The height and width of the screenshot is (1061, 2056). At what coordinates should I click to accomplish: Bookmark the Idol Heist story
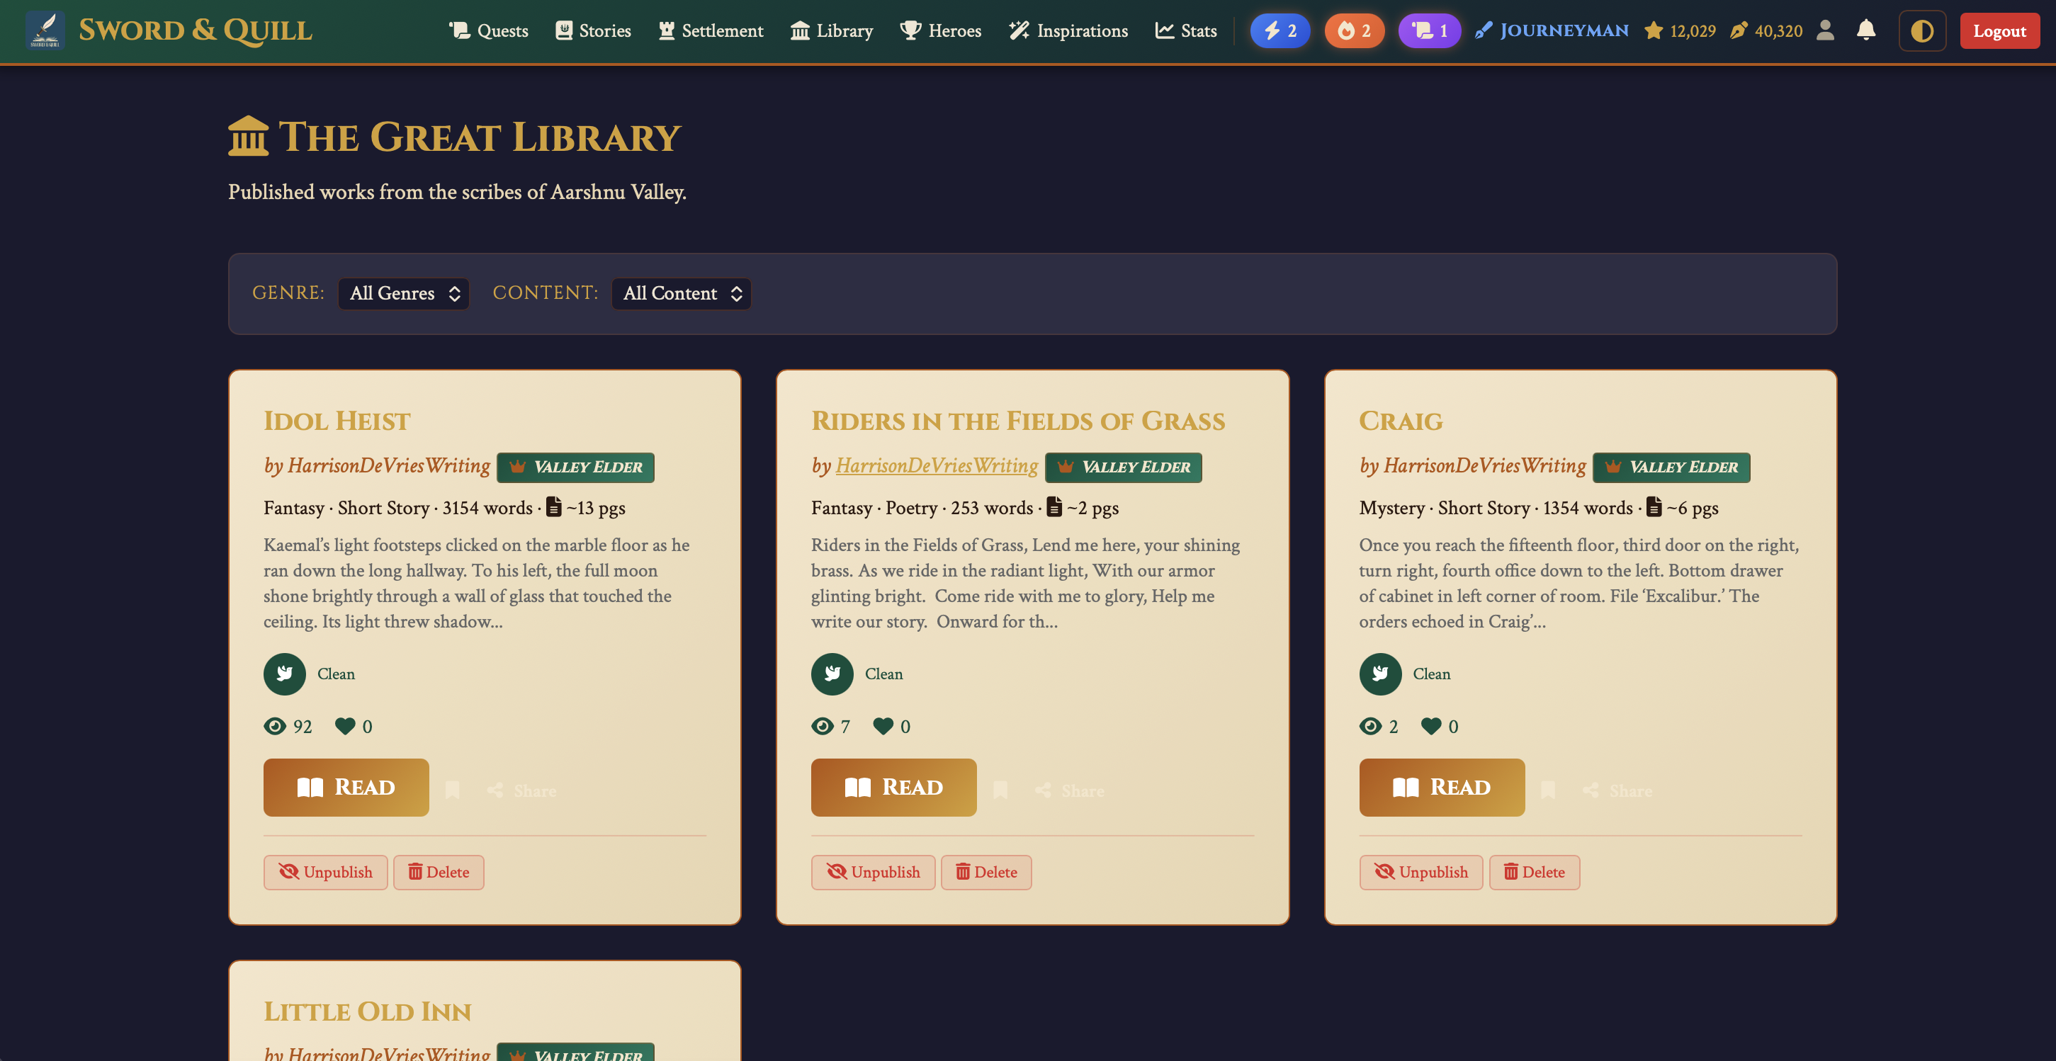point(452,790)
